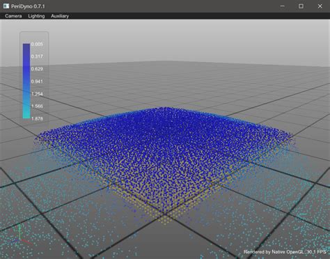Click the 0.317 legend value
The width and height of the screenshot is (330, 259).
(37, 56)
